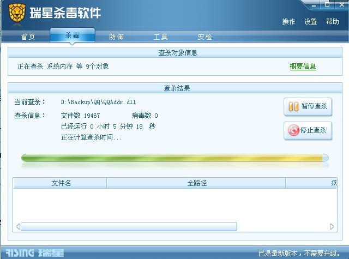Switch to the 防御 tab
This screenshot has height=259, width=349.
[116, 37]
